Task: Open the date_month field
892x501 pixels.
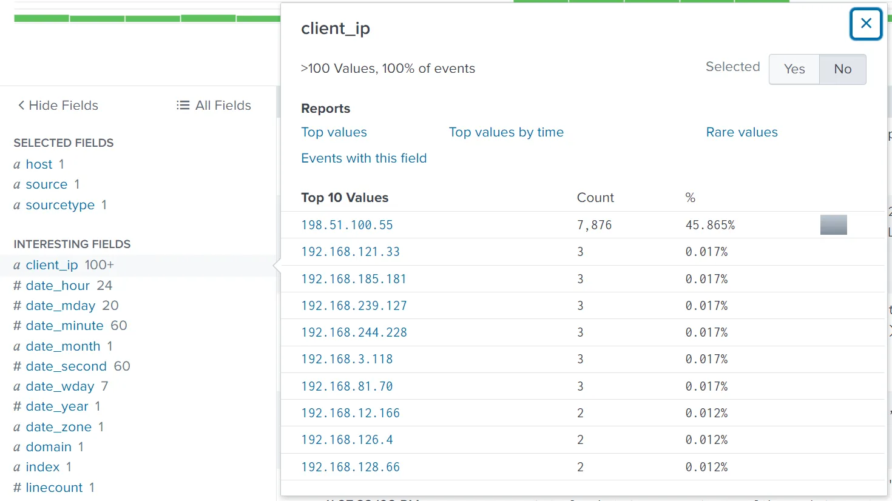Action: click(x=63, y=346)
